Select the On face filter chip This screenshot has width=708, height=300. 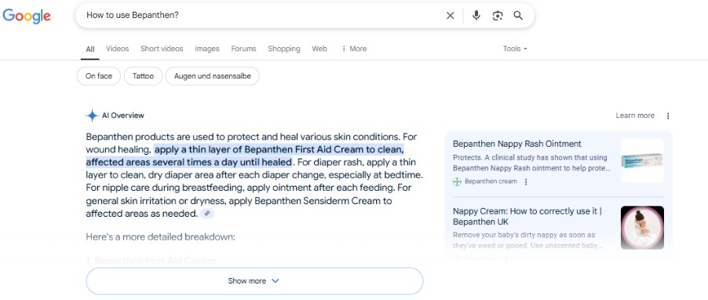click(98, 76)
